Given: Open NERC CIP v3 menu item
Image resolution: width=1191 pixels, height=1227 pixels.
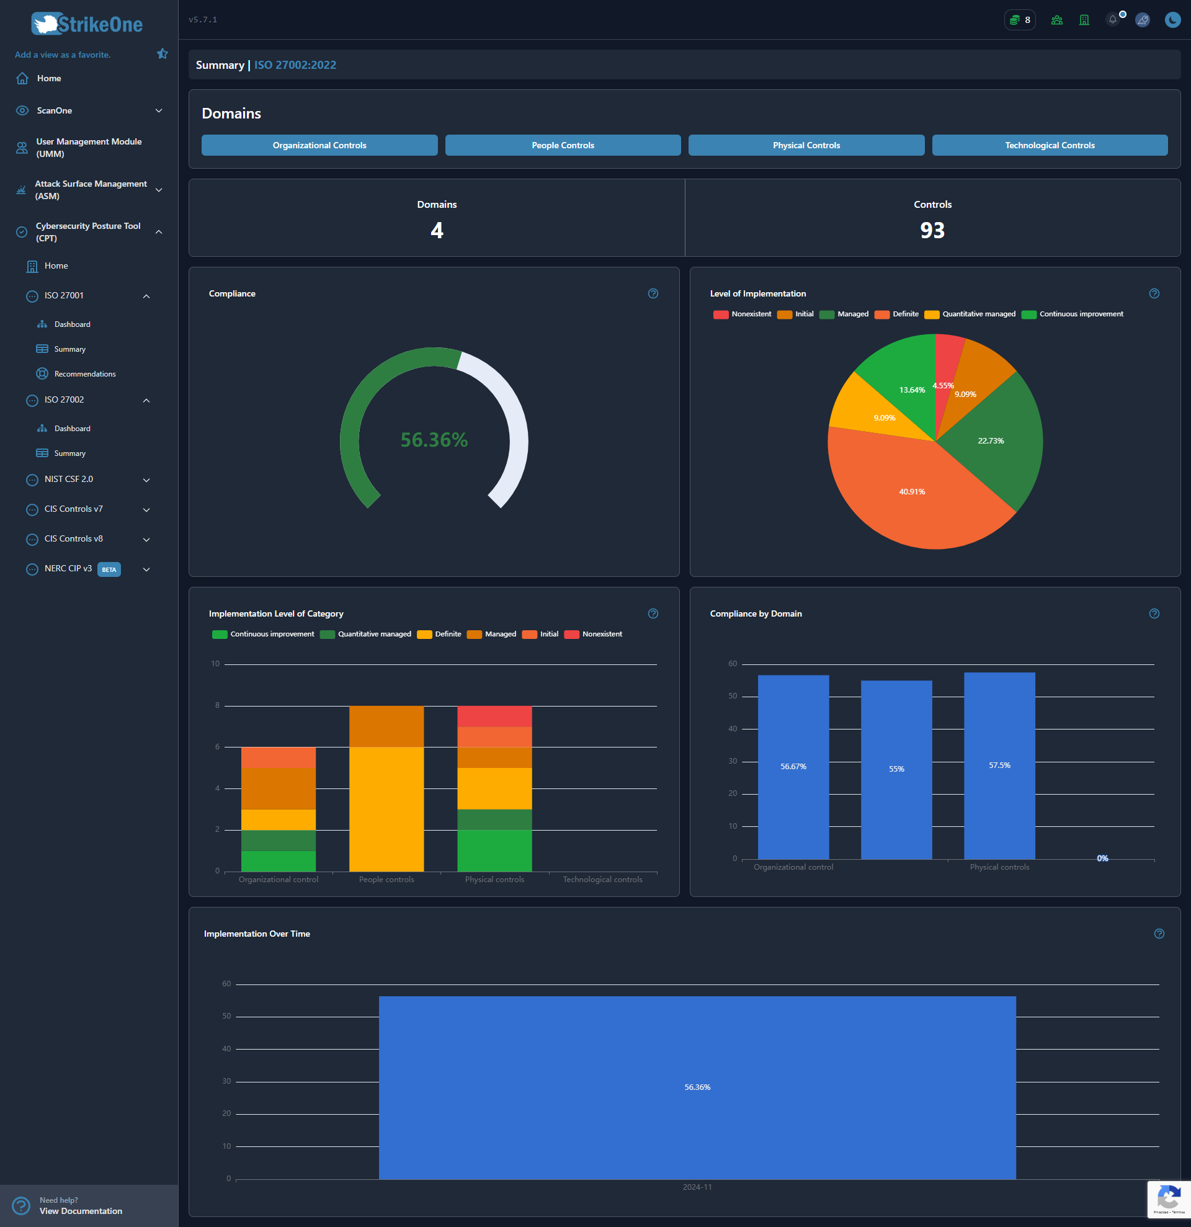Looking at the screenshot, I should click(68, 568).
